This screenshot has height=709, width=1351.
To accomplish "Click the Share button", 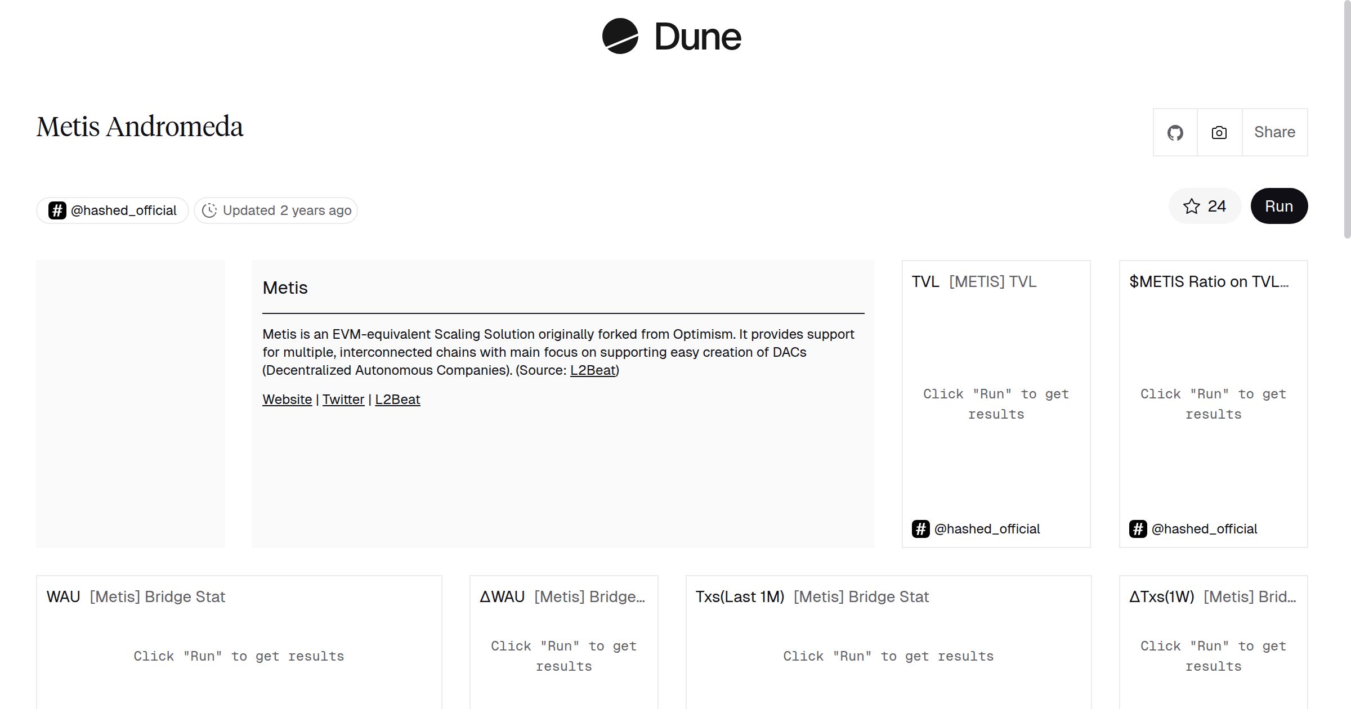I will click(x=1274, y=132).
